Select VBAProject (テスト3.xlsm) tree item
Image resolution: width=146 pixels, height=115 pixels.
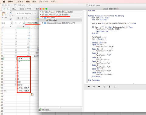pos(57,15)
